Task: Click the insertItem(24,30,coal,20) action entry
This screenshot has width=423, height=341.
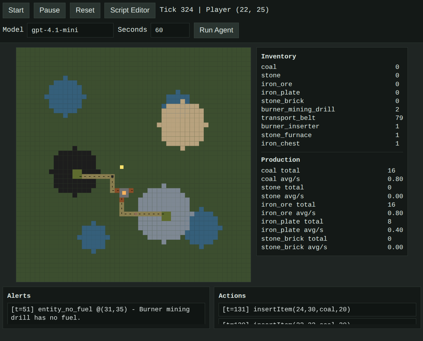Action: point(317,310)
